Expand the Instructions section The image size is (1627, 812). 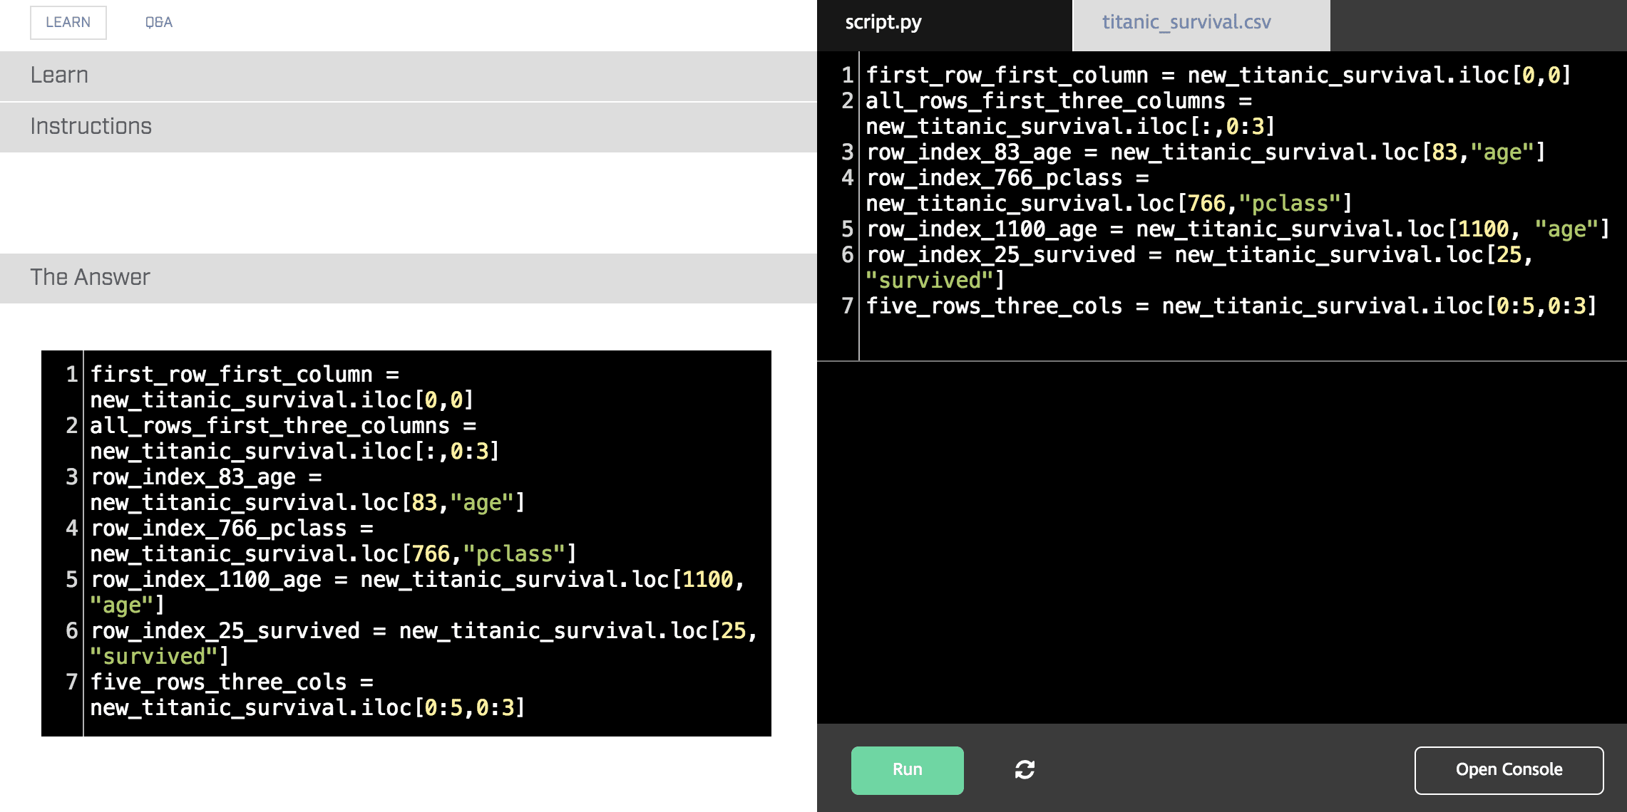(408, 127)
